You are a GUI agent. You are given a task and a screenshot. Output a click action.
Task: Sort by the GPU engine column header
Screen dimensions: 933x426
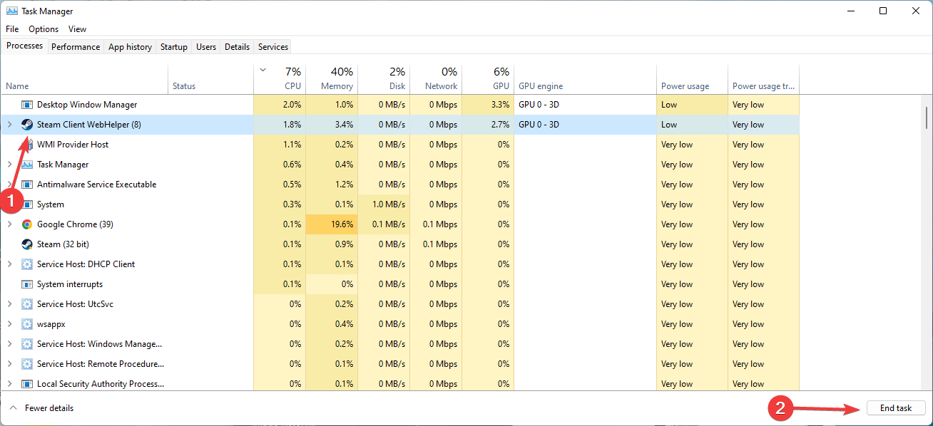click(585, 79)
